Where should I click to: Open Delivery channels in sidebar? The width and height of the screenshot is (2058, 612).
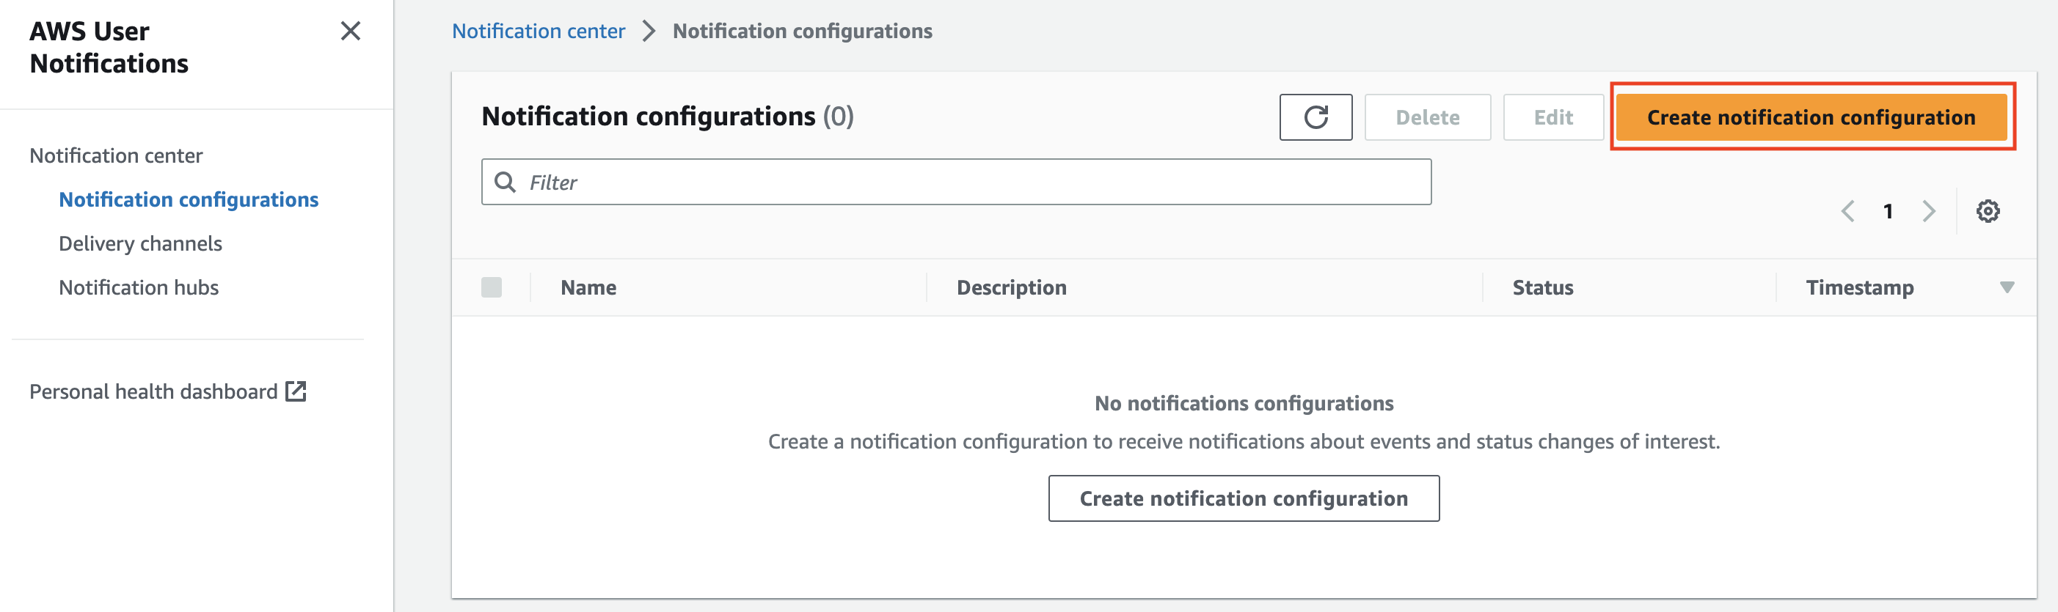(x=141, y=243)
